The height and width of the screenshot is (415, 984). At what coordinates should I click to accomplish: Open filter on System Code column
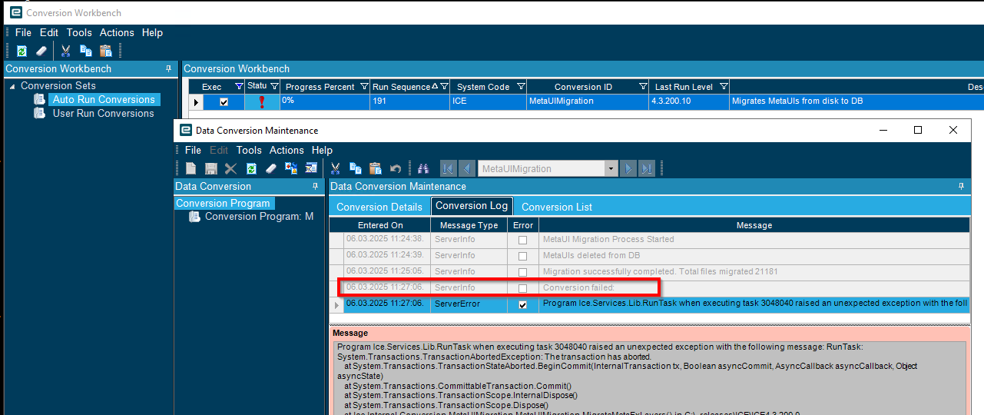pos(521,87)
